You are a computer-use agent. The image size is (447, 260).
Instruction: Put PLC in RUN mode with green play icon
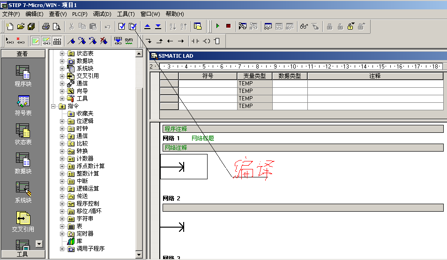(217, 26)
